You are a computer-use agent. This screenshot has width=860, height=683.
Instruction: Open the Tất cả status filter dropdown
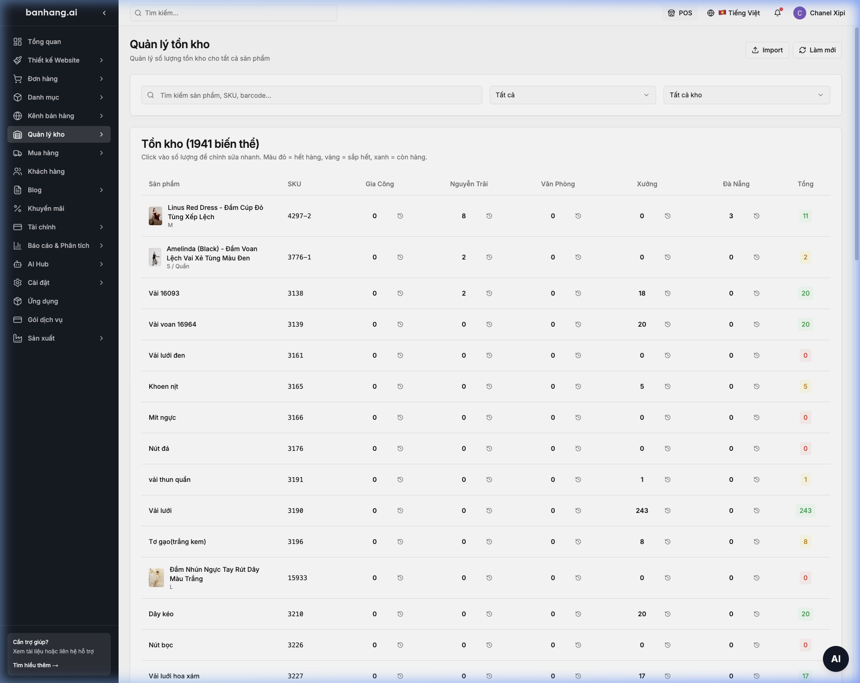(573, 95)
